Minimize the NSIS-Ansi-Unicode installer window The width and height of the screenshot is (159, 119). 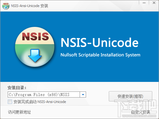pyautogui.click(x=144, y=3)
